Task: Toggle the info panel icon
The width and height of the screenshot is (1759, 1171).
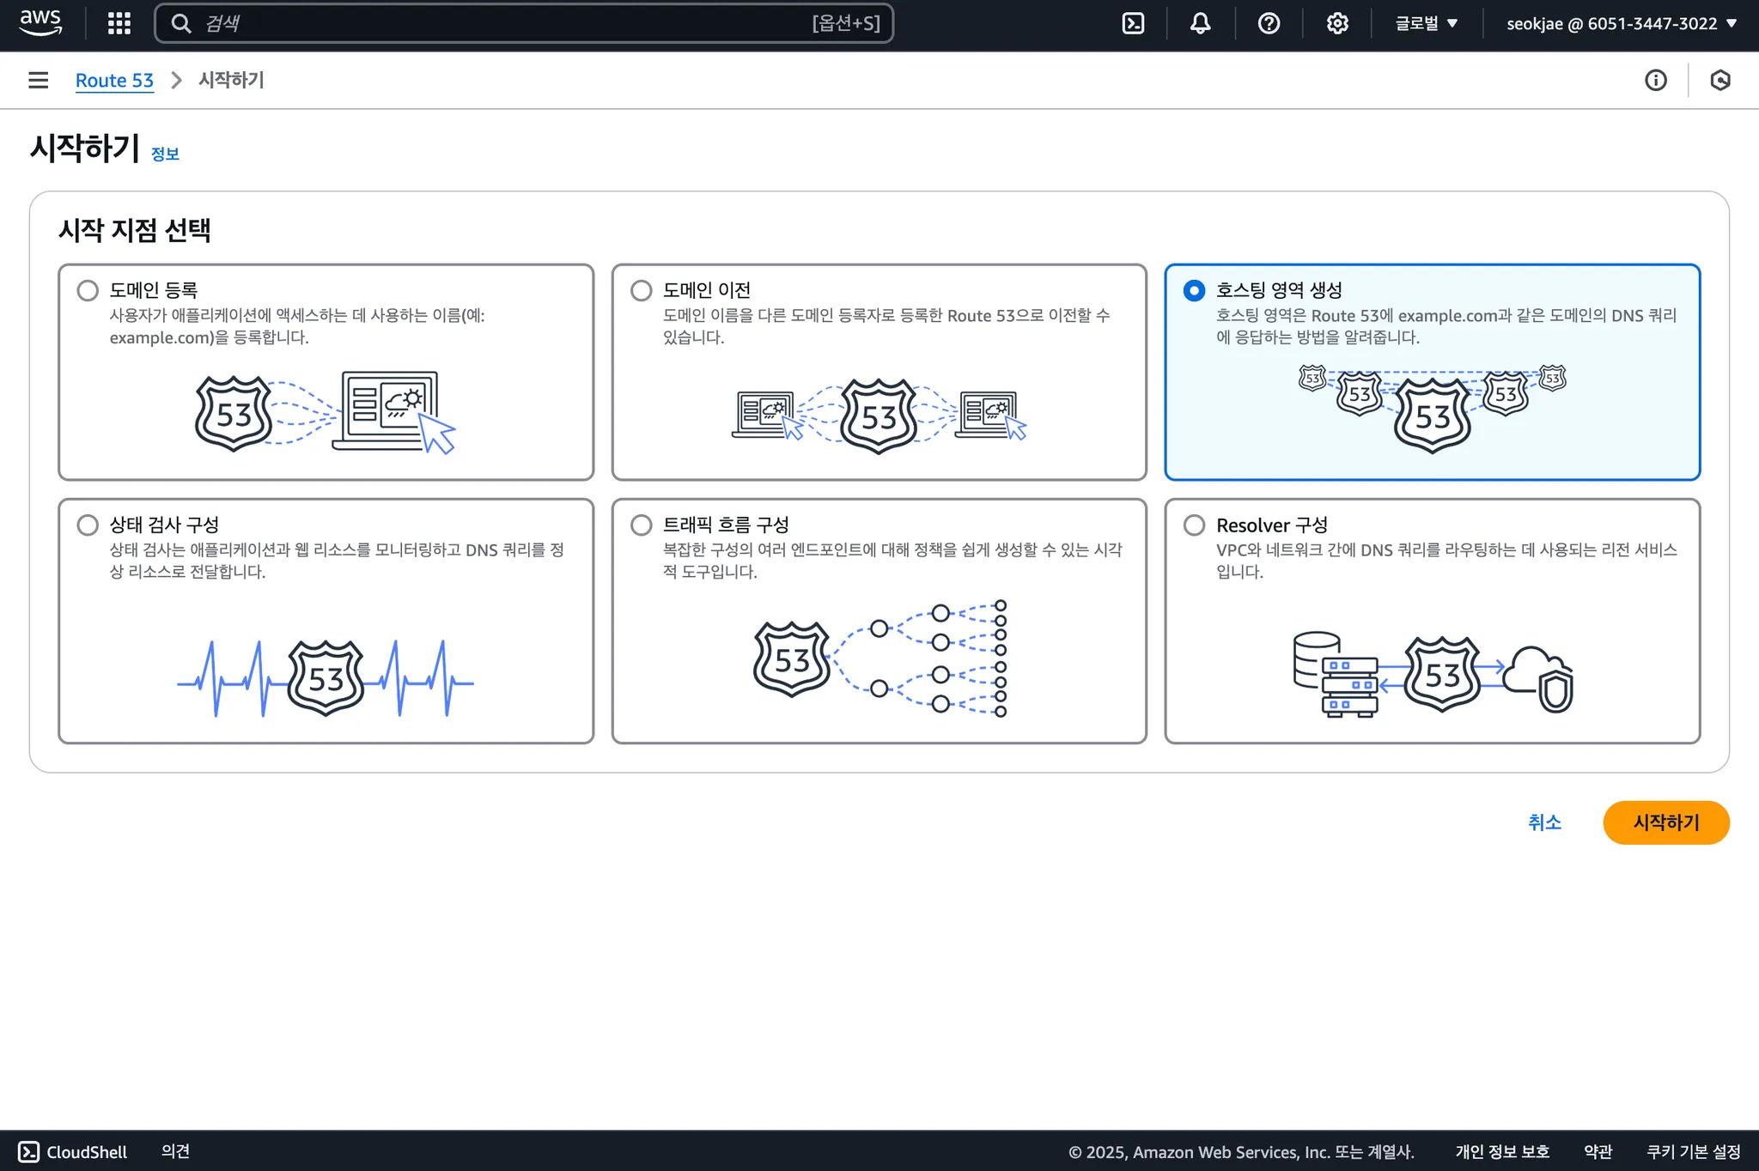Action: 1655,80
